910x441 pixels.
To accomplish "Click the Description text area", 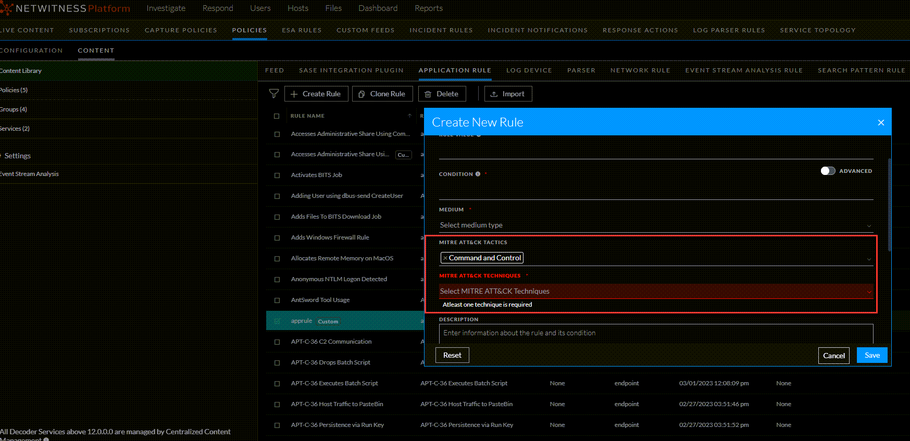I will 656,333.
